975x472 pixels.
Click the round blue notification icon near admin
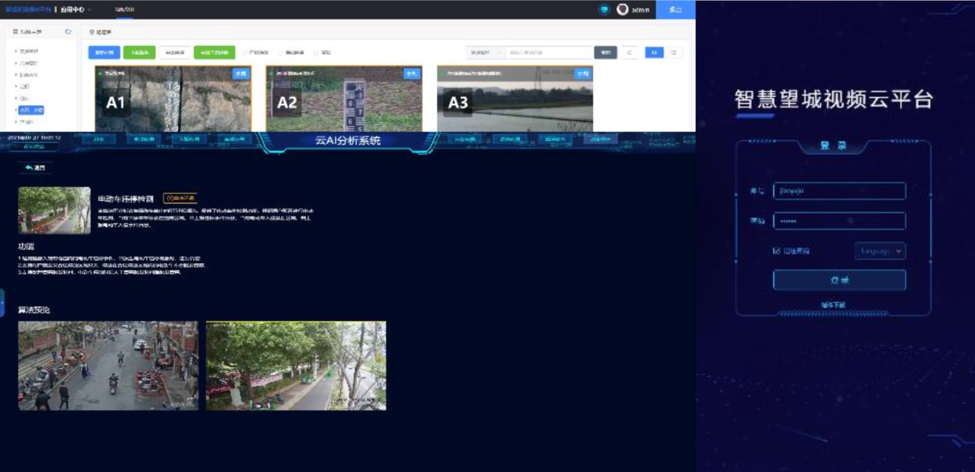pyautogui.click(x=604, y=9)
